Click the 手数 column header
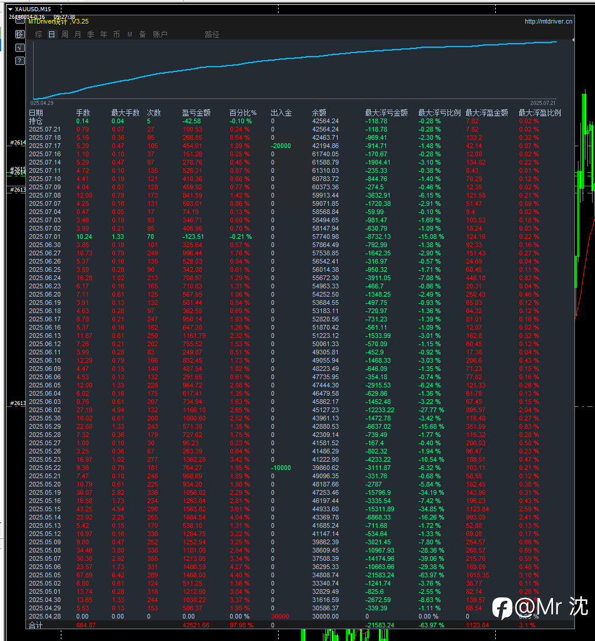This screenshot has width=595, height=641. [83, 113]
